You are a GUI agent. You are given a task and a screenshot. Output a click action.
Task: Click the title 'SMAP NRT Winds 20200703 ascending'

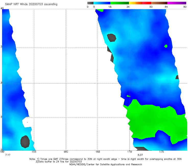point(31,4)
